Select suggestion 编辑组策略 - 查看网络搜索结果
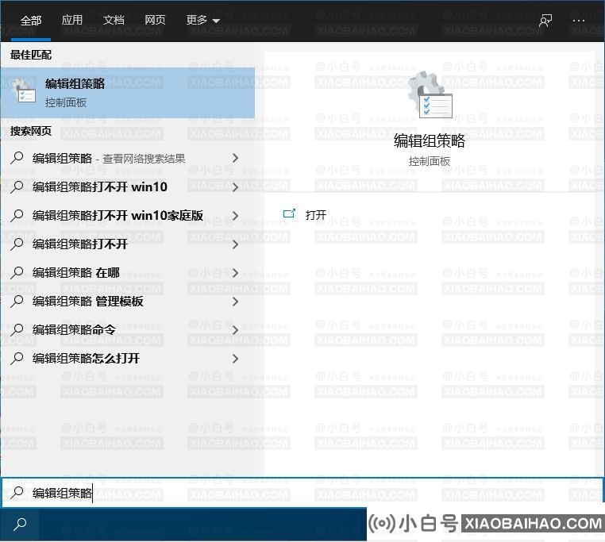Screen dimensions: 605x542 128,158
